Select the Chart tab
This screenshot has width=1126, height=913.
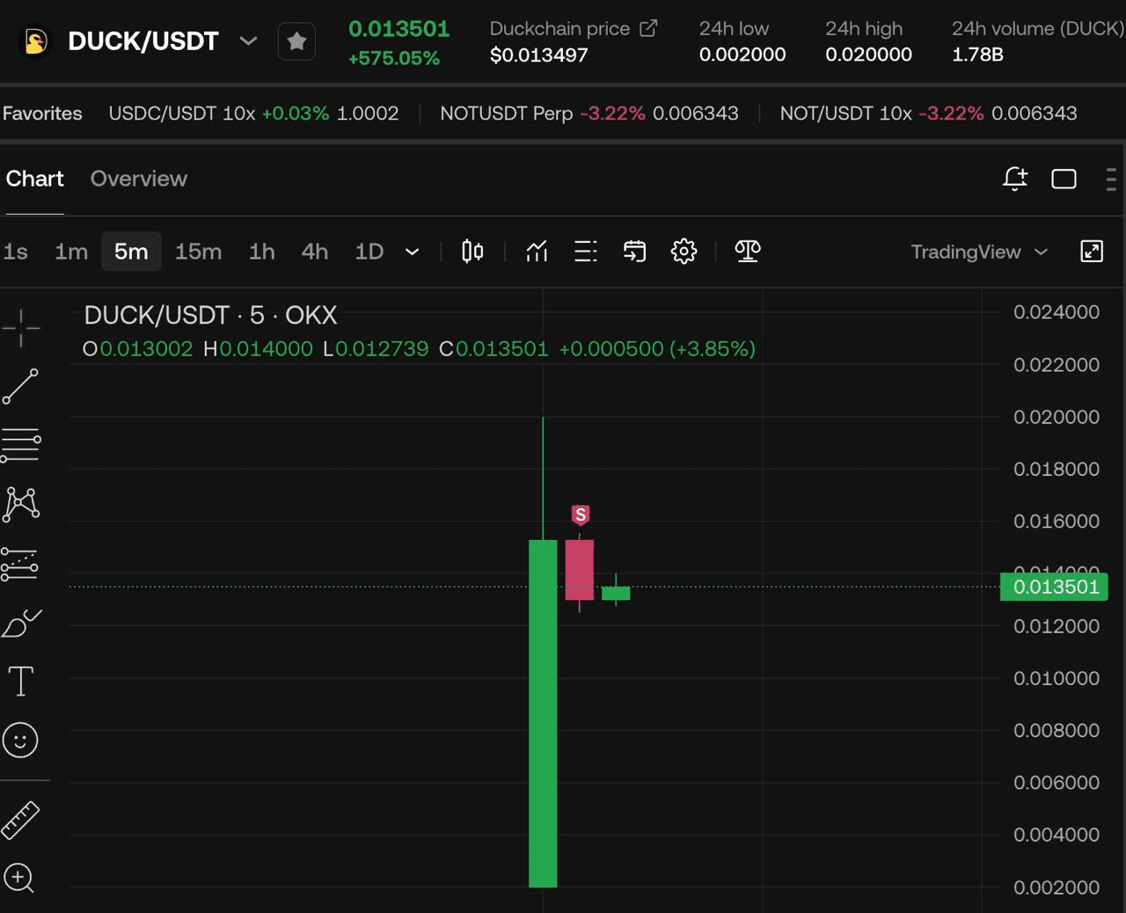[x=35, y=179]
